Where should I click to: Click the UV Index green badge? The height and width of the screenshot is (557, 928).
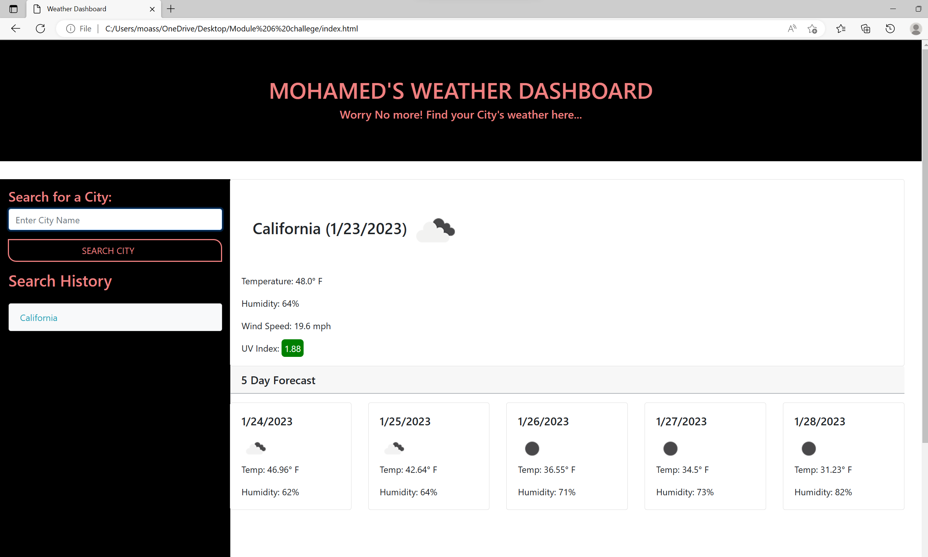tap(293, 348)
